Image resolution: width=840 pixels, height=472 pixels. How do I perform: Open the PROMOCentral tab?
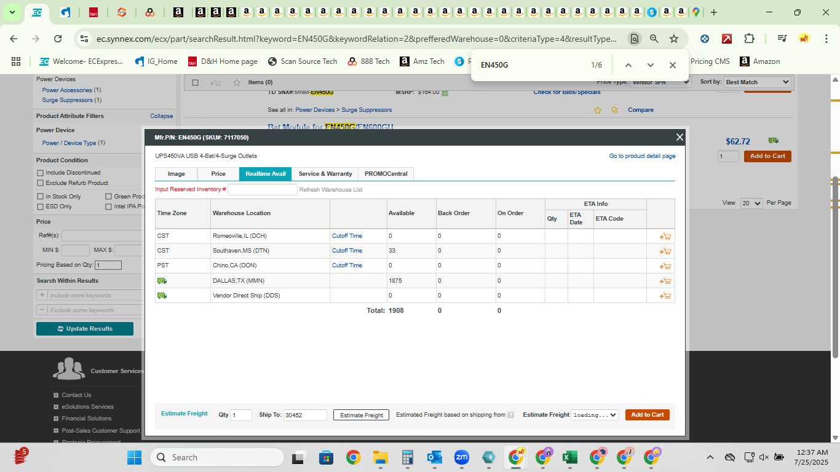386,174
